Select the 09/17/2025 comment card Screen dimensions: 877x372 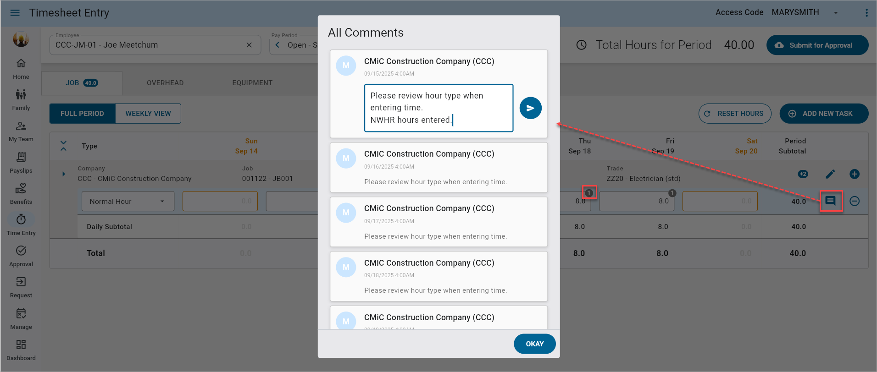coord(439,222)
